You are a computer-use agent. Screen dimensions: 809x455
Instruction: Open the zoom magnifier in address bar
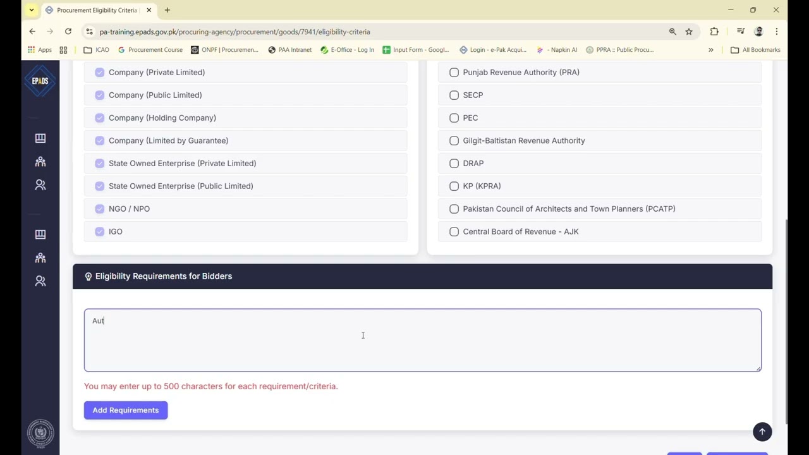coord(672,32)
